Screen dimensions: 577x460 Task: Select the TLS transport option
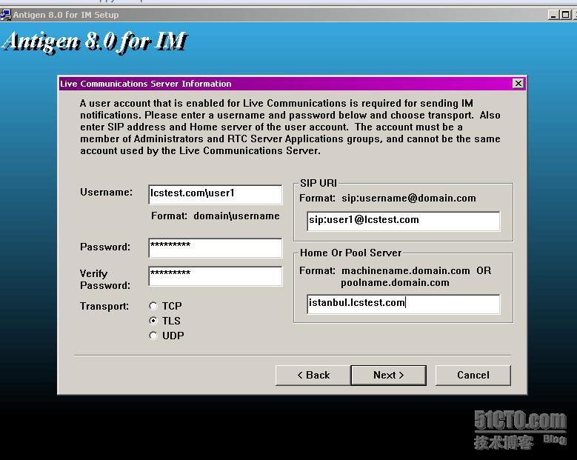click(153, 321)
